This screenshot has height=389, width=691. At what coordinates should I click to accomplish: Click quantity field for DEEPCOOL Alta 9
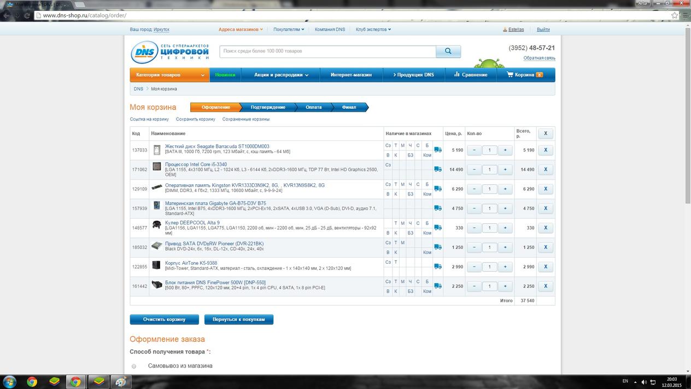coord(490,228)
